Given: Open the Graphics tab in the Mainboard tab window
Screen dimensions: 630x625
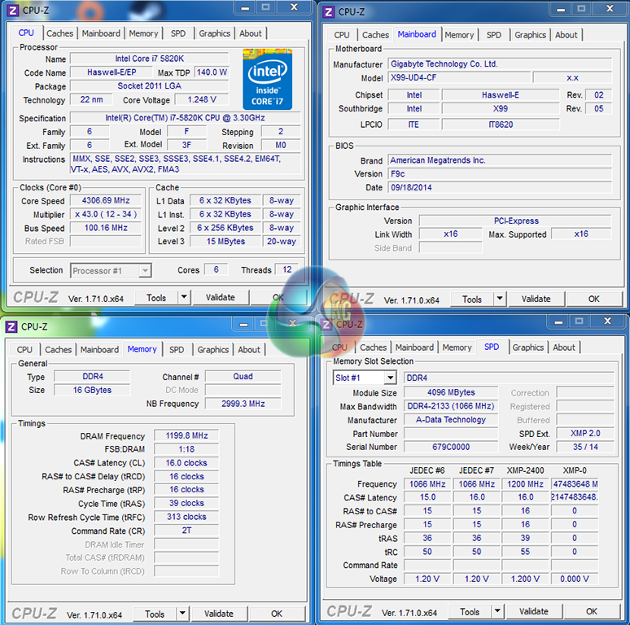Looking at the screenshot, I should click(530, 35).
